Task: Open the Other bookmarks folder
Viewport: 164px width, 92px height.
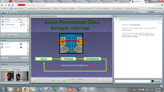Action: click(156, 8)
